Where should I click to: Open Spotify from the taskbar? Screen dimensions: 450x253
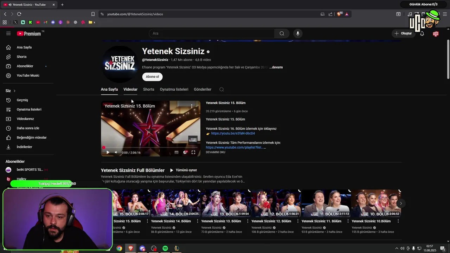[x=165, y=248]
